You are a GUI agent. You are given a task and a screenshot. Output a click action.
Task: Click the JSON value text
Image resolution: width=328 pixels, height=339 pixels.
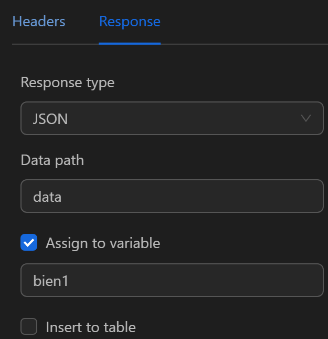point(50,119)
